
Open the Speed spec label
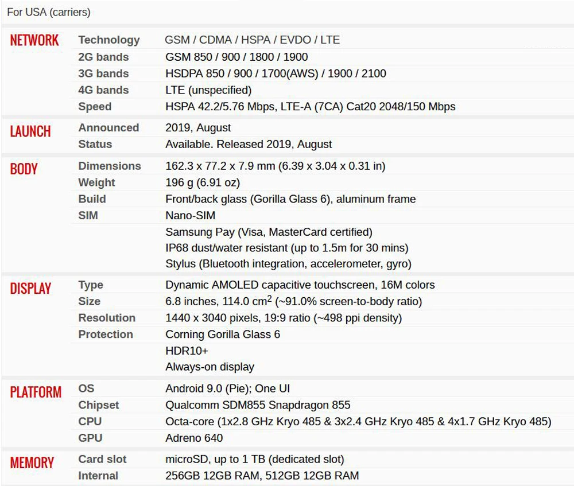tap(95, 107)
